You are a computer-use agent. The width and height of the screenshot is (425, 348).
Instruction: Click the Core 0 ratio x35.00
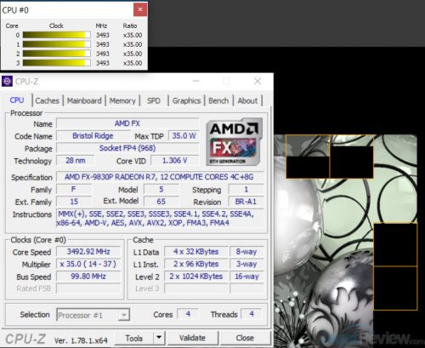coord(133,35)
